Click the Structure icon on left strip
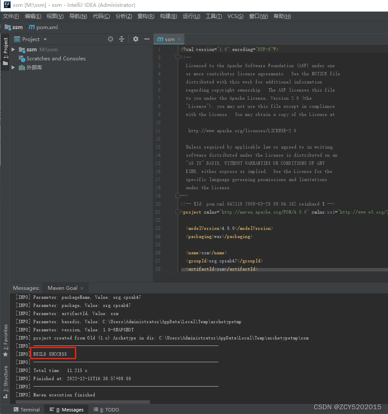Screen dimensions: 388x414 [x=5, y=396]
